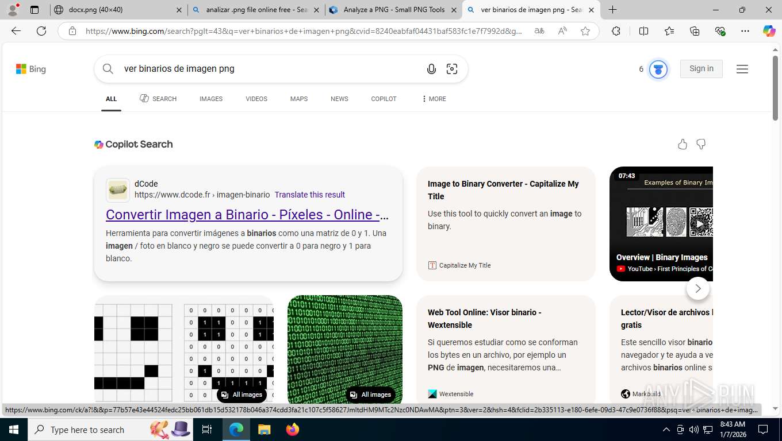Select the SEARCH results tab
Screen dimensions: 782x441
158,99
